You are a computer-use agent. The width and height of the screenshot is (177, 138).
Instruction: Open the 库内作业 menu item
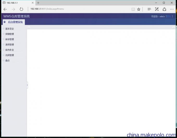tap(10, 50)
